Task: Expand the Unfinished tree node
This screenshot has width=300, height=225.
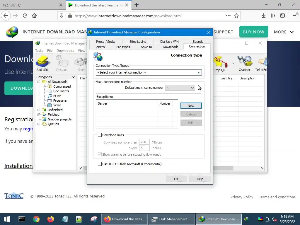Action: [x=39, y=110]
